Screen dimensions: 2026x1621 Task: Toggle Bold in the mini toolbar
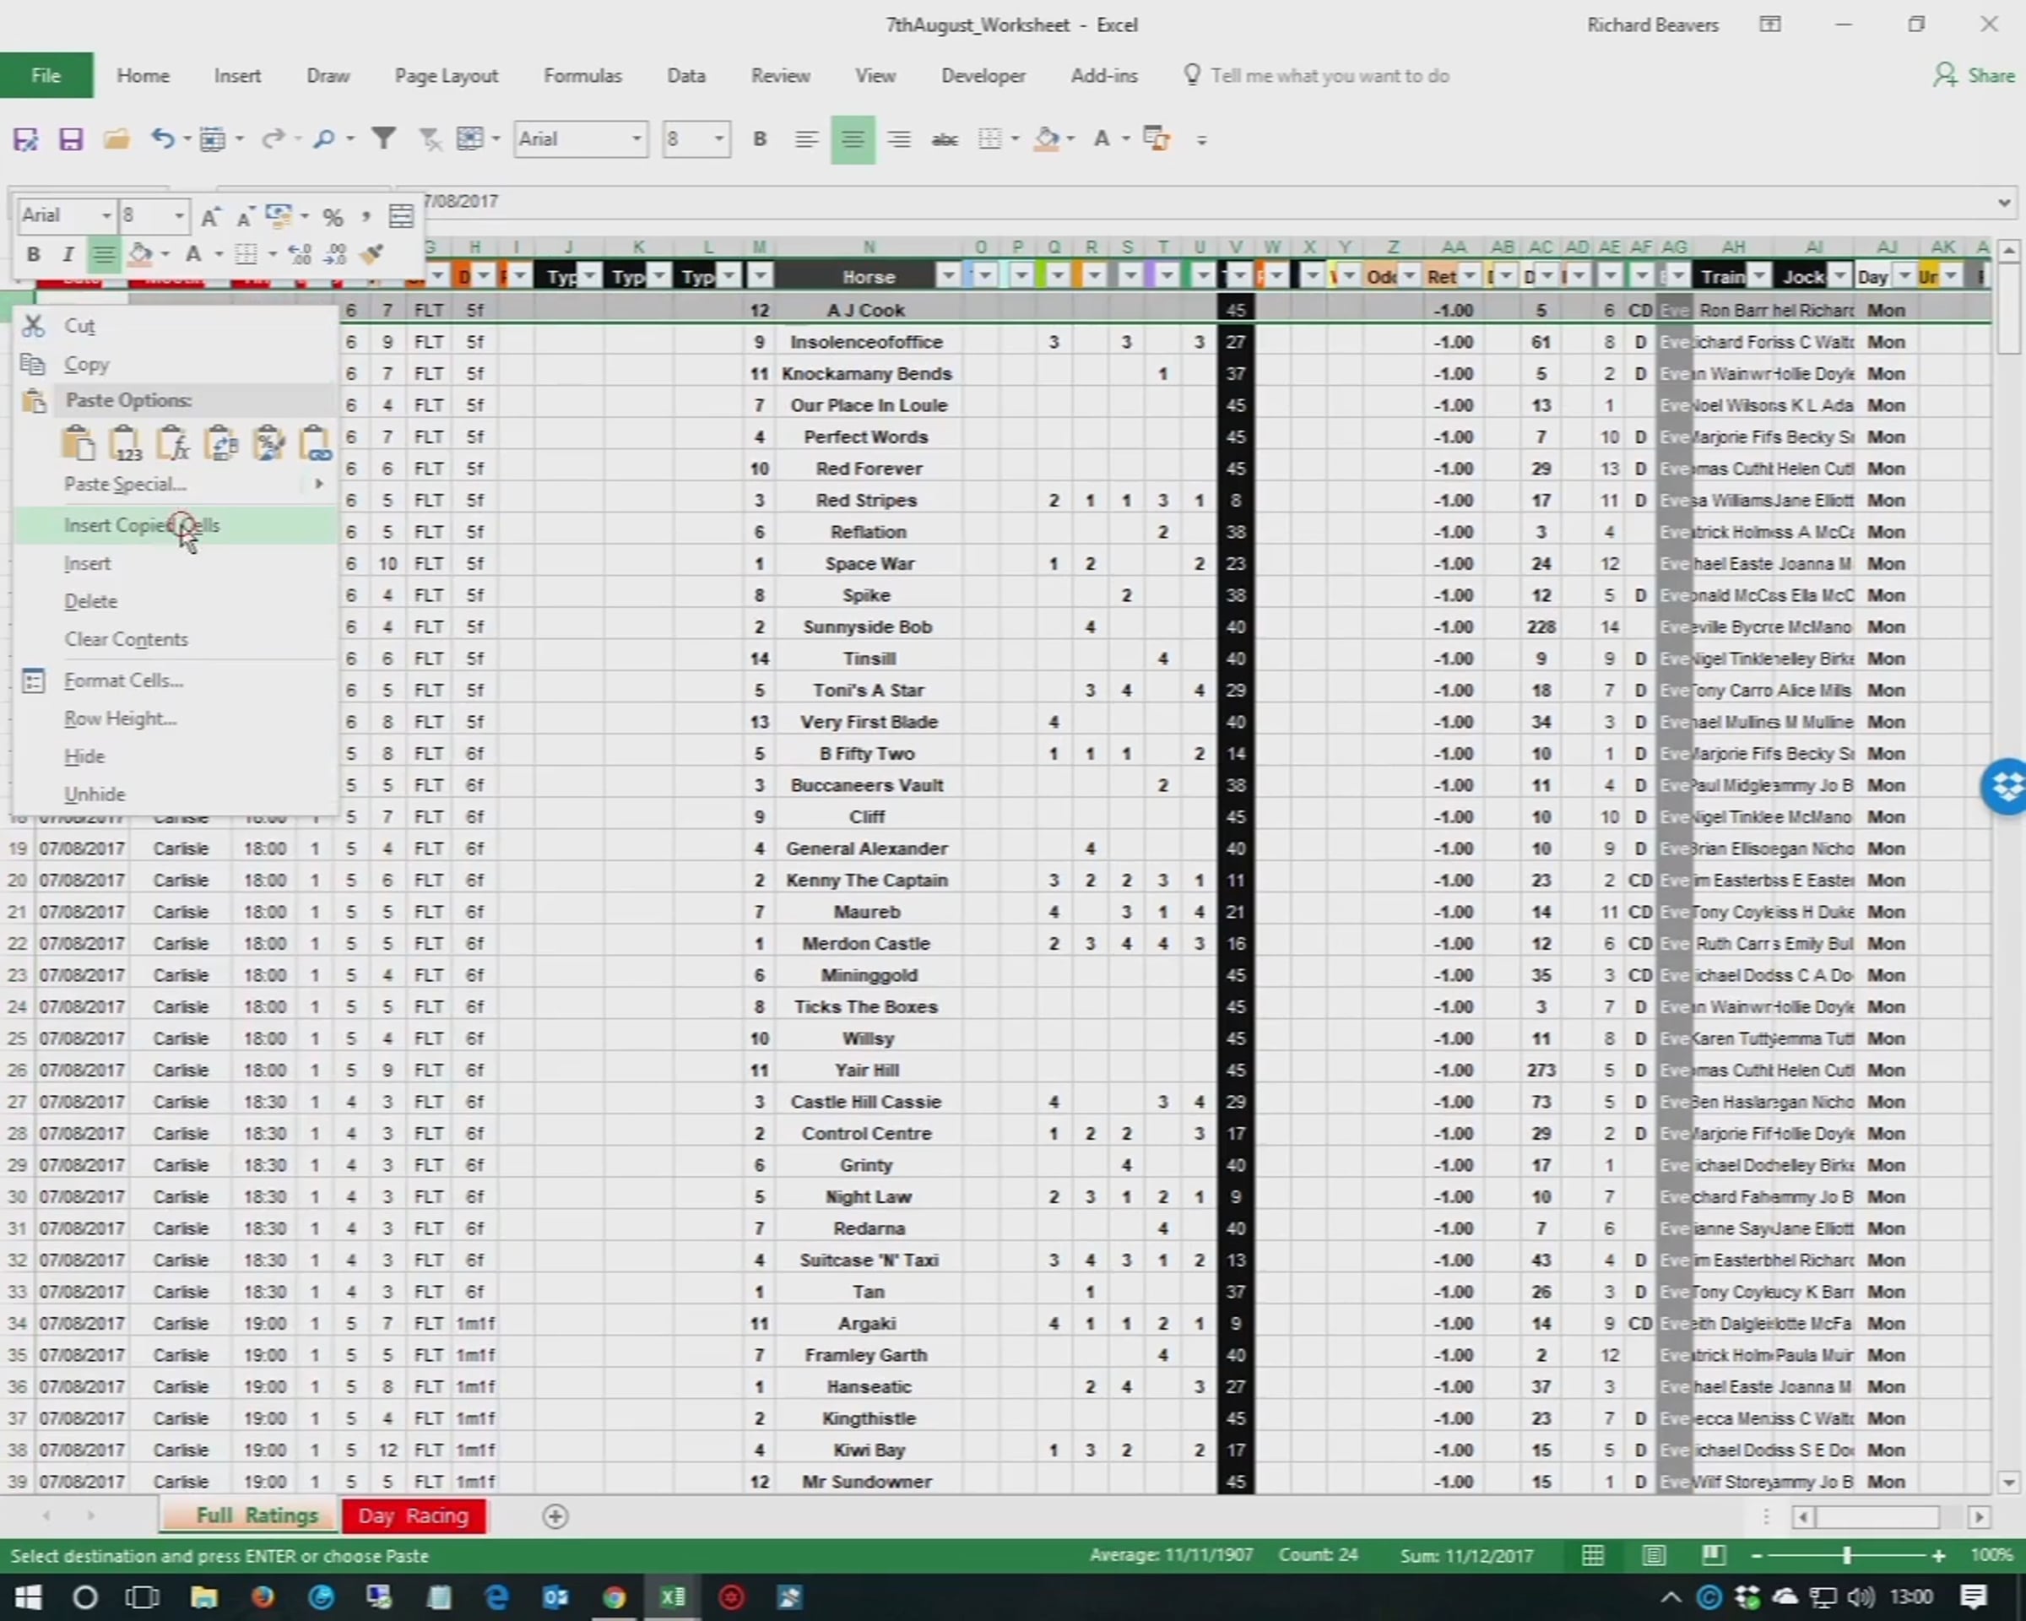tap(34, 254)
